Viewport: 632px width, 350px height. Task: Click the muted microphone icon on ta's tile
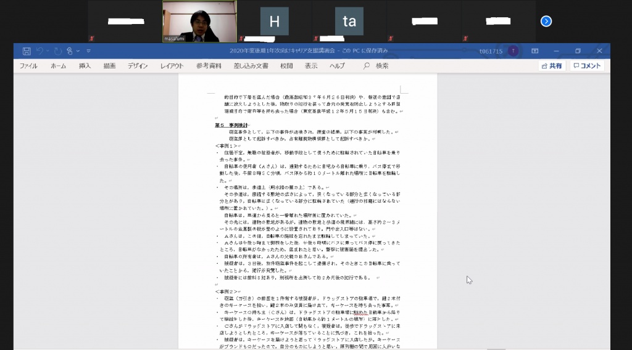click(x=315, y=39)
